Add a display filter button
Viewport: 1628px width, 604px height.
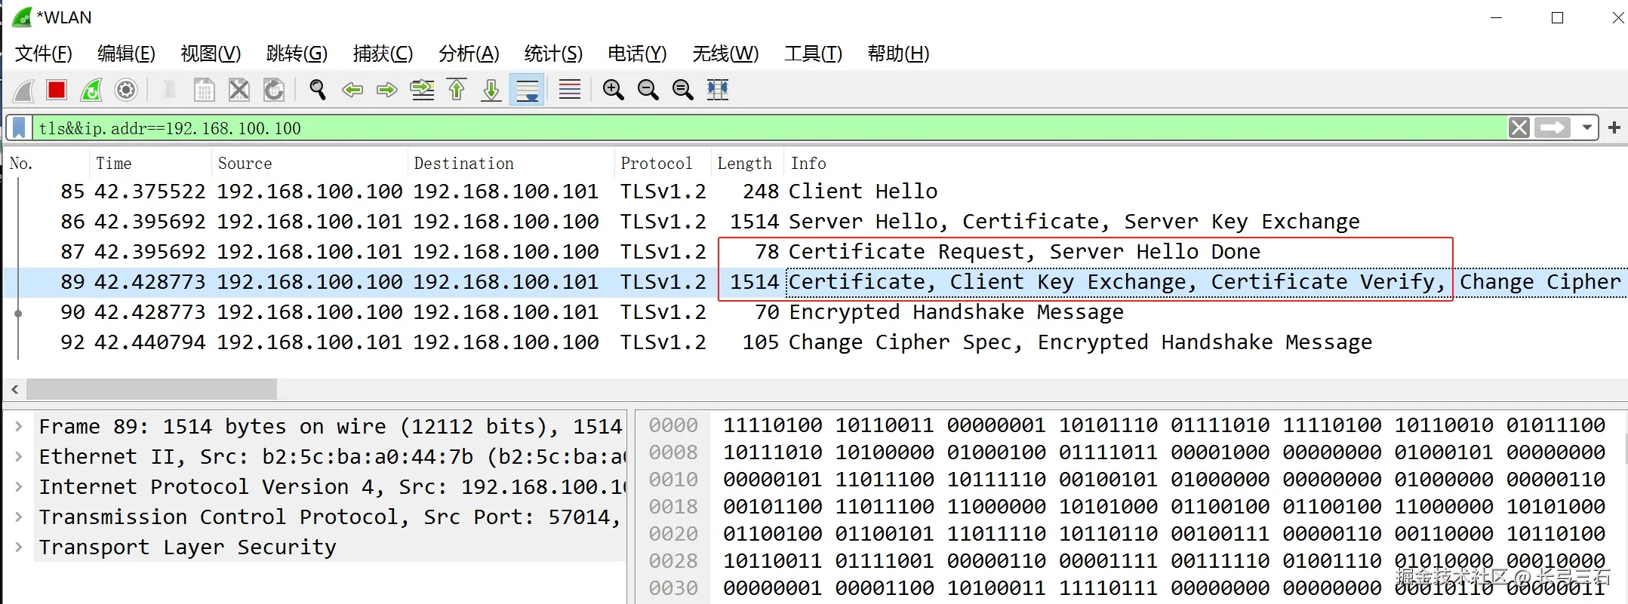pyautogui.click(x=1614, y=128)
